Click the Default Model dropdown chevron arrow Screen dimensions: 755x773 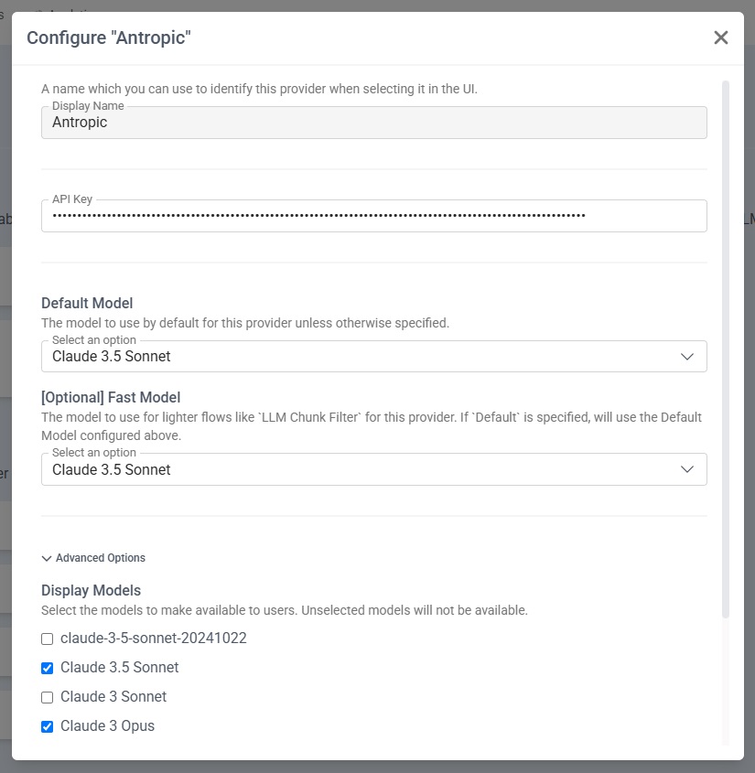tap(688, 357)
